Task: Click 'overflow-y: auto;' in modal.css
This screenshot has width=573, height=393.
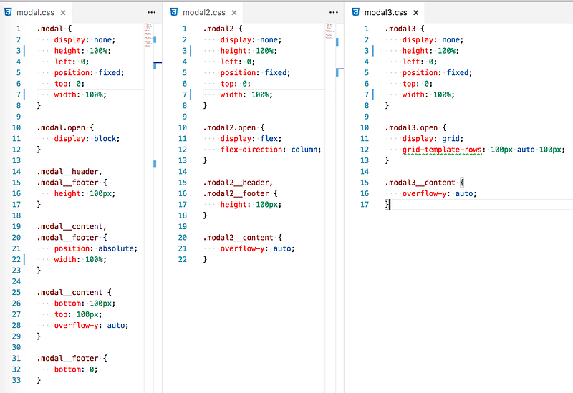Action: [92, 326]
